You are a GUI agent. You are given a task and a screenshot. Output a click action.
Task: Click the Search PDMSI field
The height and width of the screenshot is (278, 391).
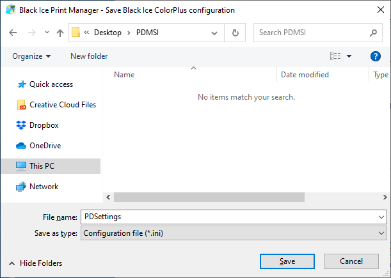(310, 33)
